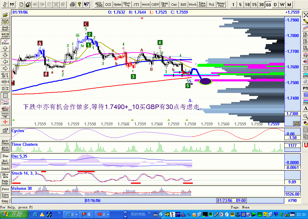Open the Elliott Trig study

click(127, 4)
